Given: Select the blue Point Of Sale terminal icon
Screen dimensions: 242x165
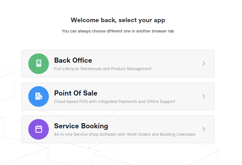Looking at the screenshot, I should coord(39,96).
